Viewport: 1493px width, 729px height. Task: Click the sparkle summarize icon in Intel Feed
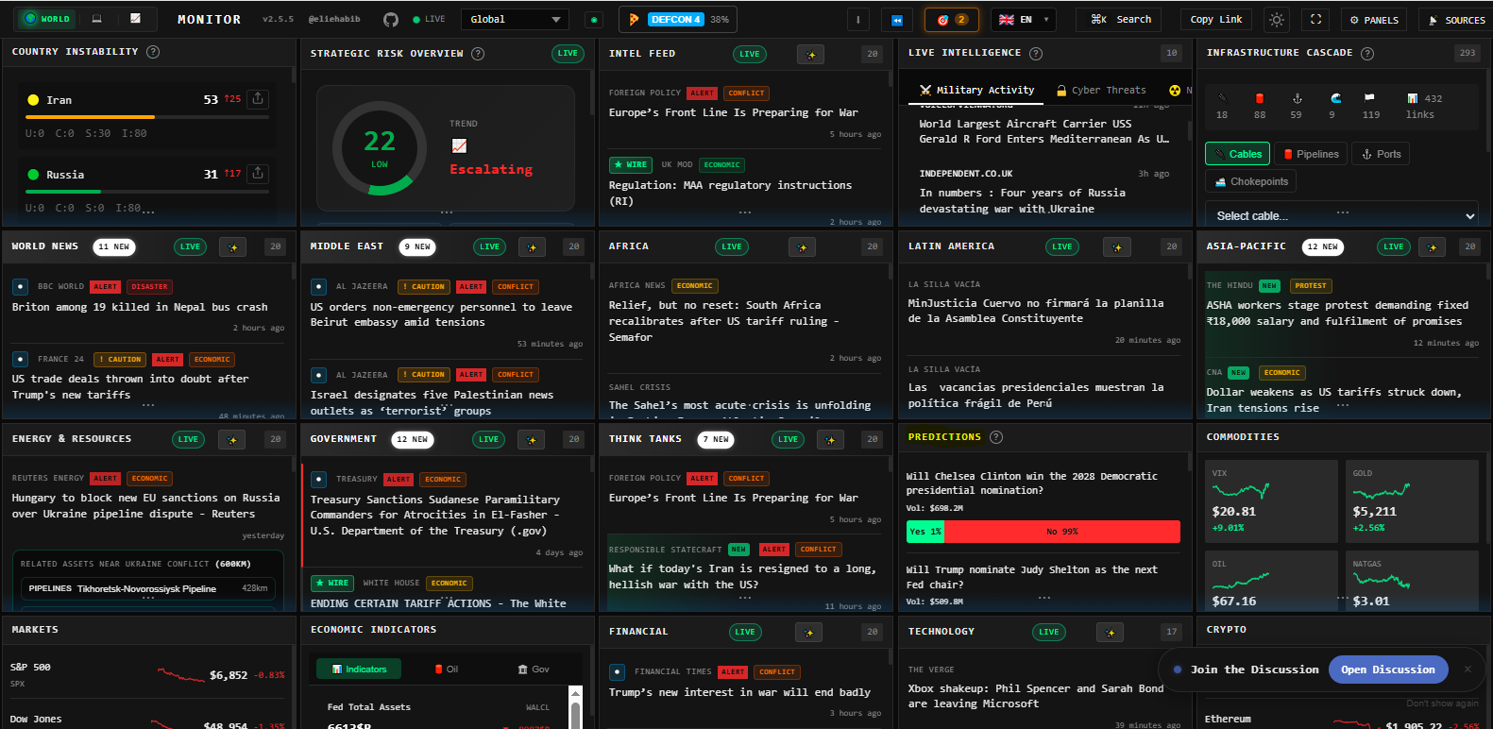click(x=810, y=54)
